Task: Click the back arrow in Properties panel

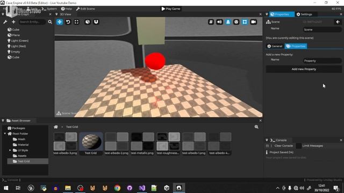Action: pyautogui.click(x=338, y=22)
